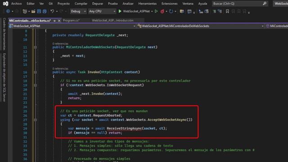Click the red Hot Reload flame icon
Image resolution: width=288 pixels, height=162 pixels.
(x=162, y=11)
